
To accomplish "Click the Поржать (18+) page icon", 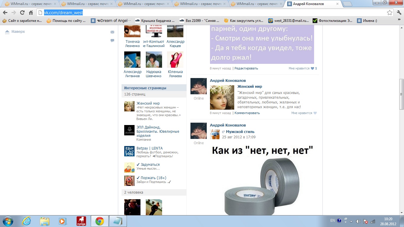I will [x=129, y=181].
